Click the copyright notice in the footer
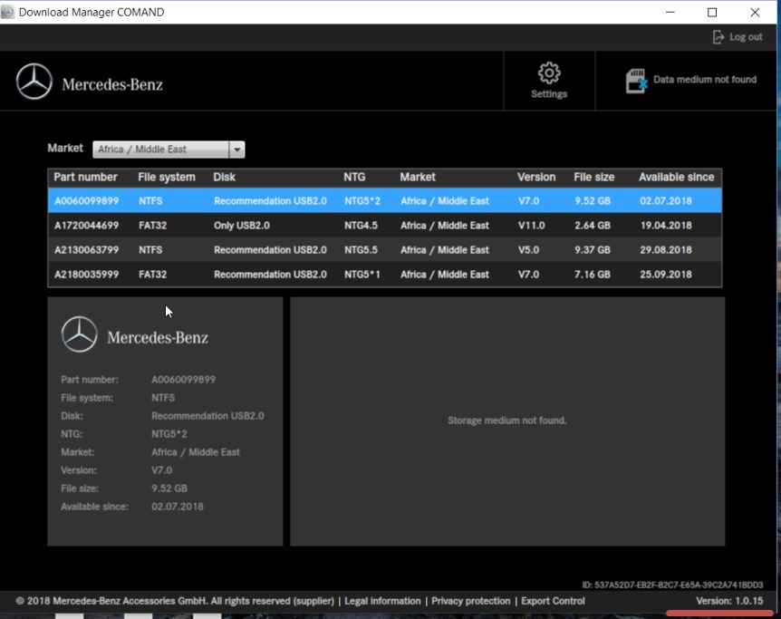This screenshot has width=781, height=619. 175,601
